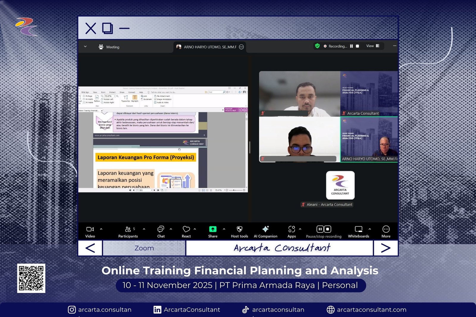
Task: Launch the AI Companion sparkle icon
Action: click(265, 229)
